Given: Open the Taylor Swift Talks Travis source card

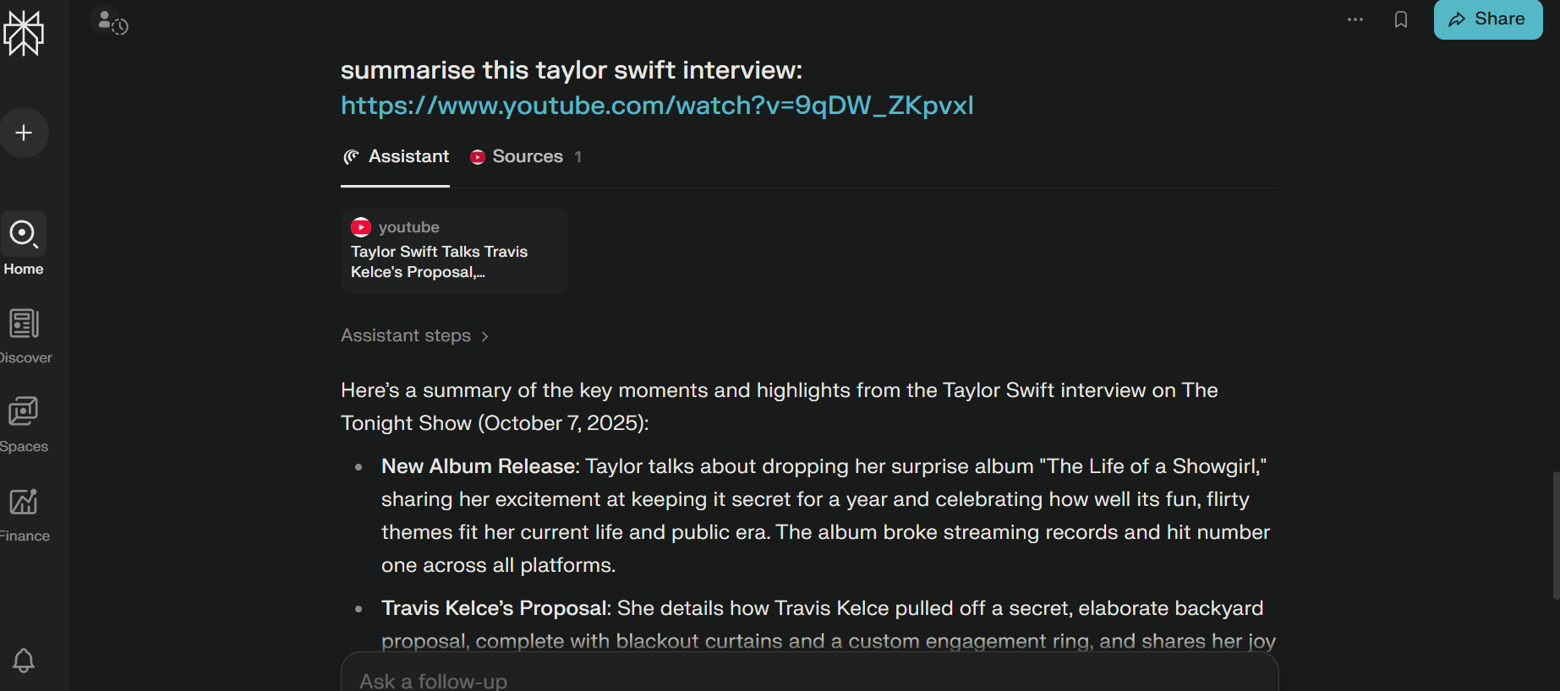Looking at the screenshot, I should coord(454,251).
